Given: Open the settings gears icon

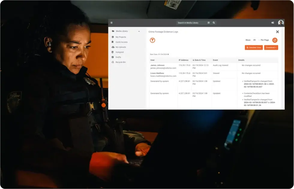Looking at the screenshot, I should (272, 23).
